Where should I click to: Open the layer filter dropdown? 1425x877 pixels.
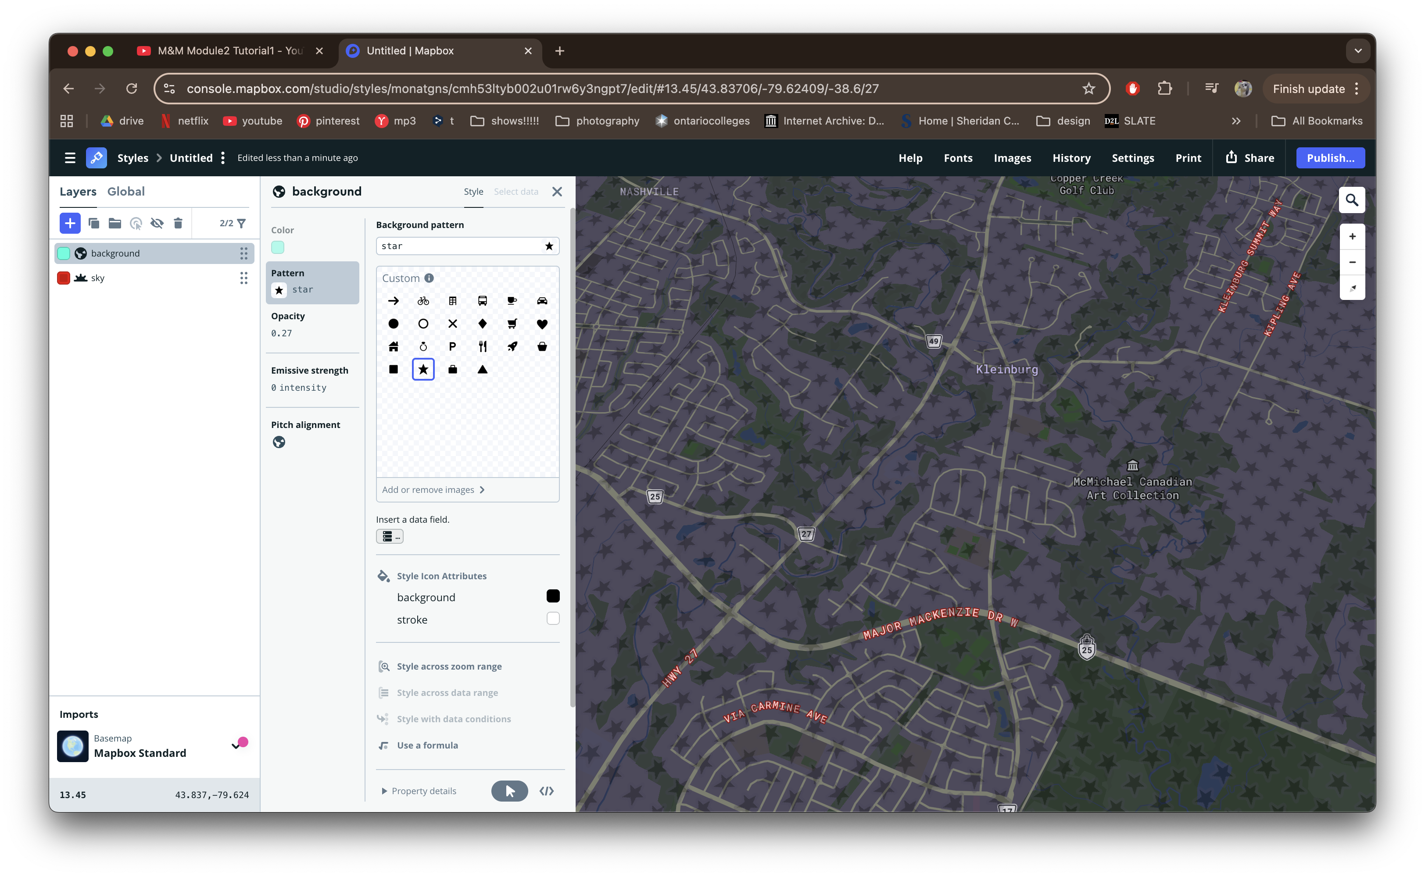point(241,223)
